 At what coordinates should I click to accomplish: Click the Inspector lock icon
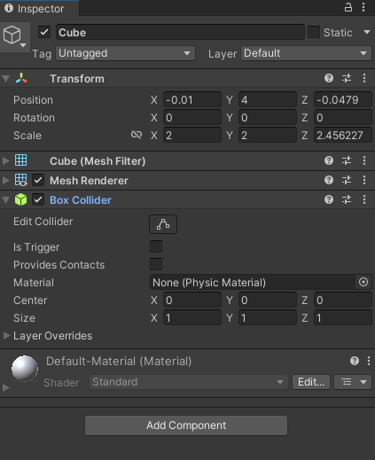348,7
